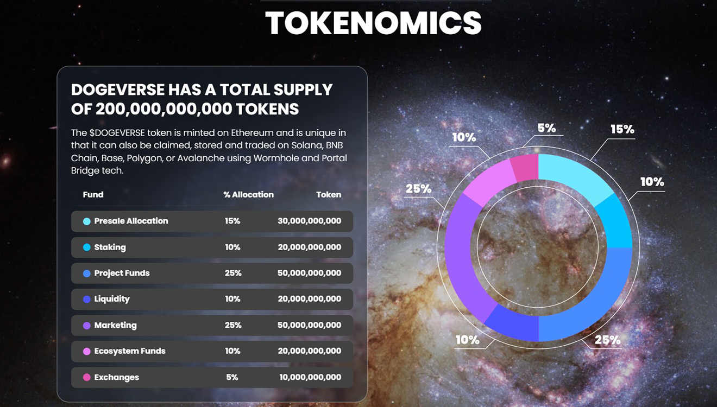Select the Marketing 50,000,000,000 token value
717x407 pixels.
309,325
